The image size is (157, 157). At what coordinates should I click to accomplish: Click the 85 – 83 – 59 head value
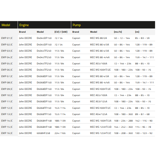pos(142,38)
